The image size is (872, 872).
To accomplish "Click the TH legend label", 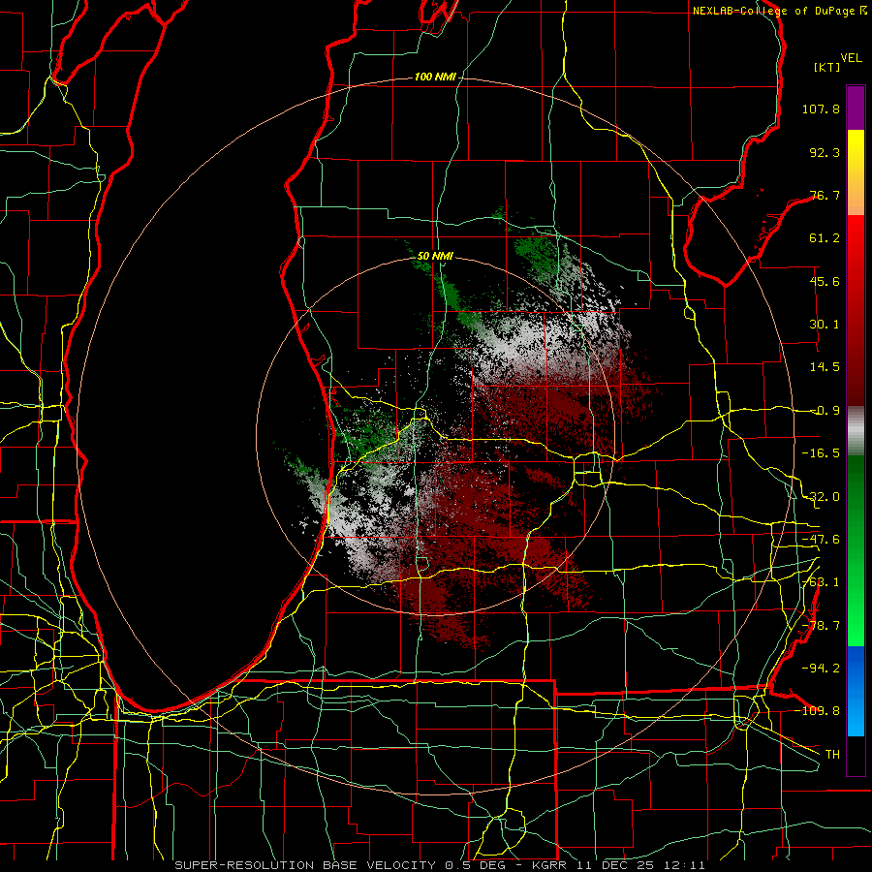I will point(832,755).
